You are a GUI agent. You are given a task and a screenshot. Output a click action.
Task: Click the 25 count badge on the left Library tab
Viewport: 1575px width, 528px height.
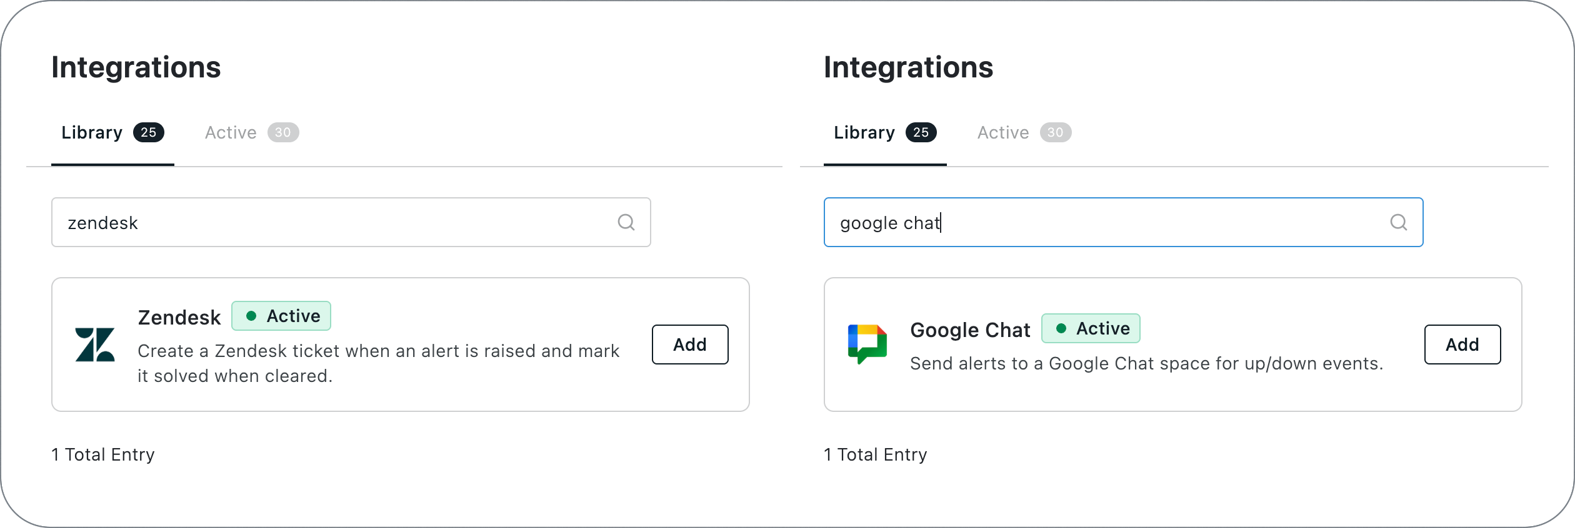click(149, 132)
